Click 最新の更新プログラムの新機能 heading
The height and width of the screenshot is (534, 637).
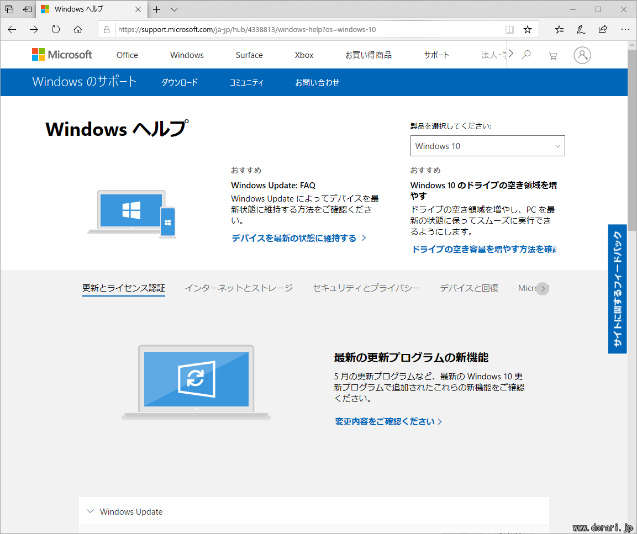pyautogui.click(x=411, y=357)
